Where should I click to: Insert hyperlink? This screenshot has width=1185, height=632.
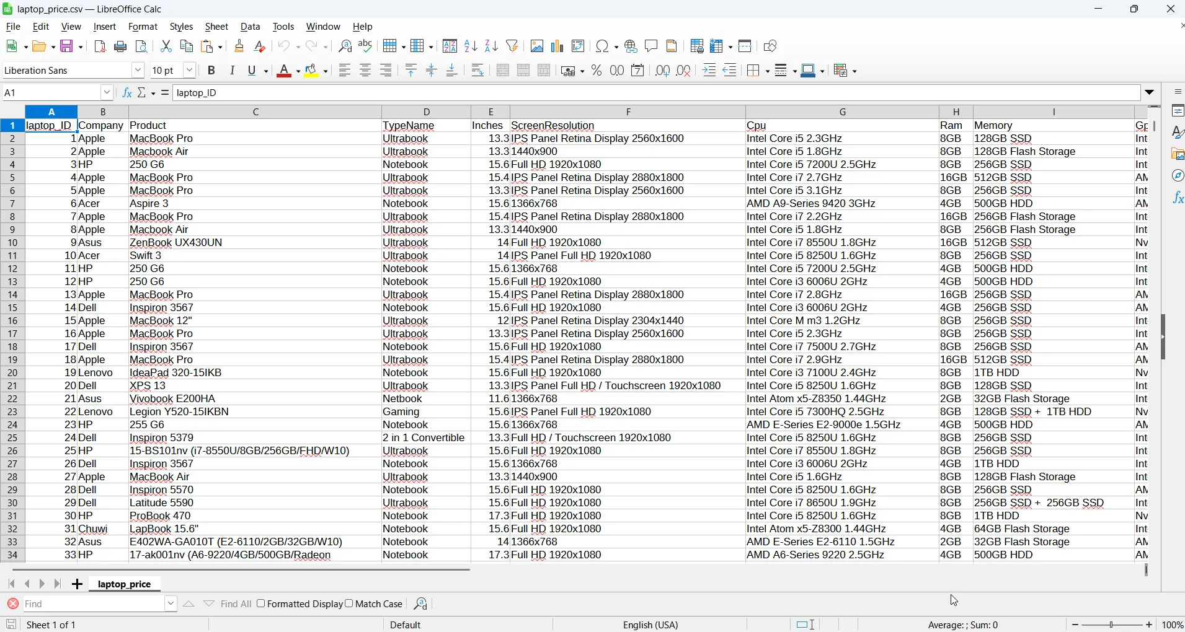(632, 46)
